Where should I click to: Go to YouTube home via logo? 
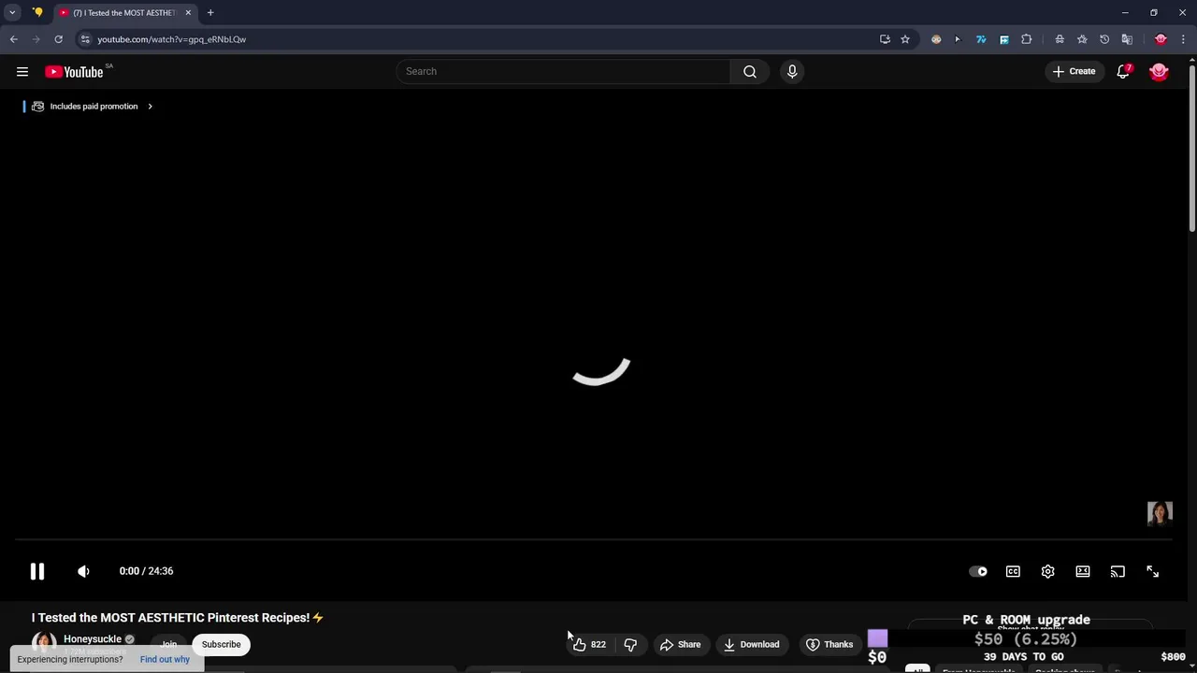(x=74, y=72)
